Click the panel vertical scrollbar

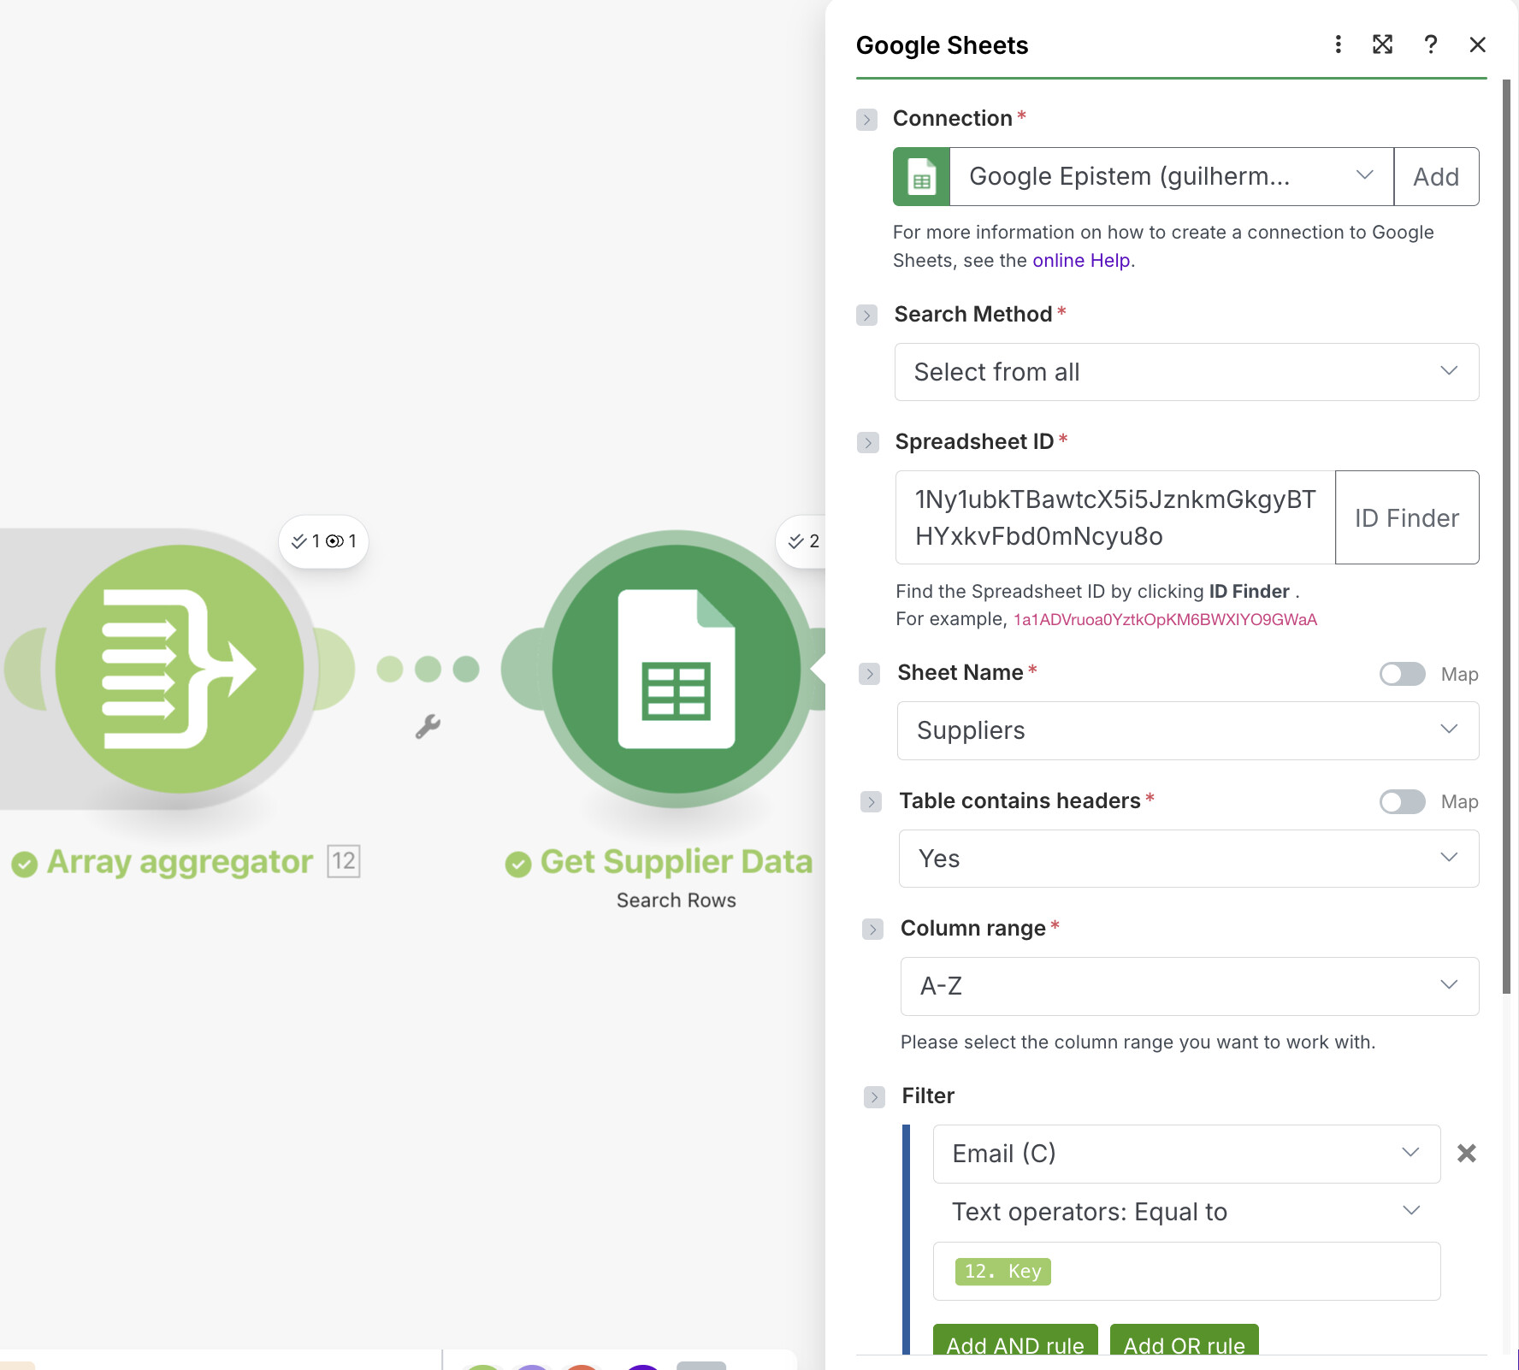click(1506, 537)
